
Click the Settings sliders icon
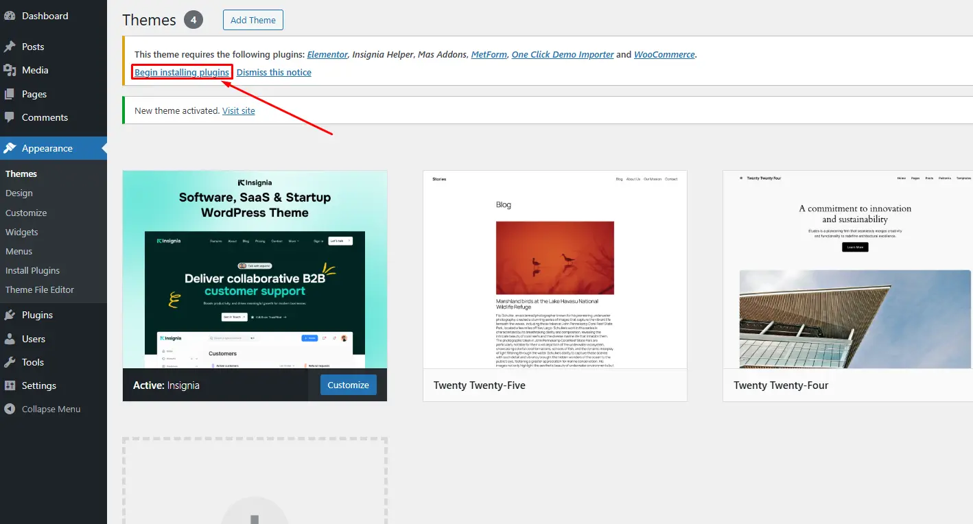tap(10, 385)
